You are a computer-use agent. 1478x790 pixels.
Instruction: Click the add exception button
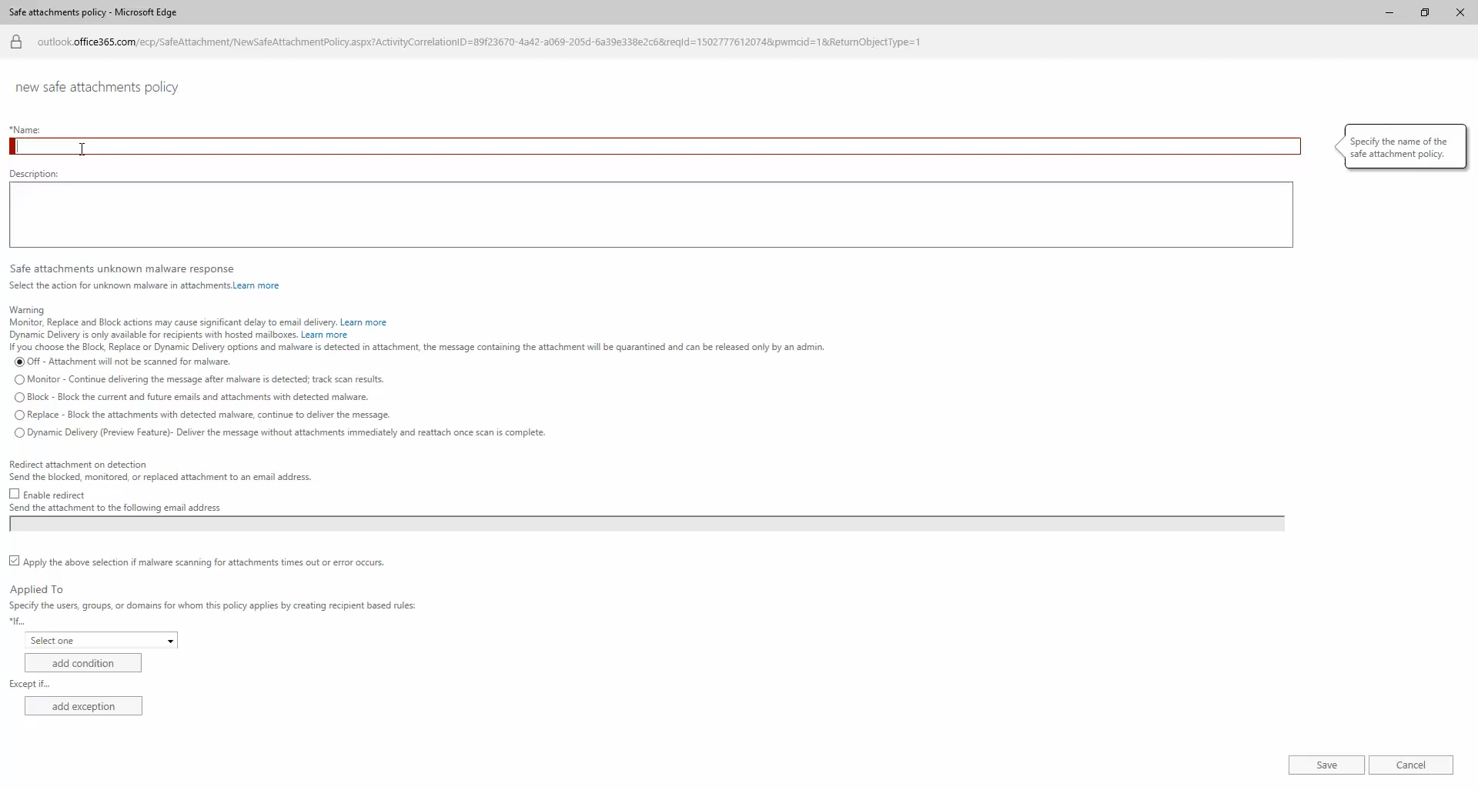[x=83, y=706]
